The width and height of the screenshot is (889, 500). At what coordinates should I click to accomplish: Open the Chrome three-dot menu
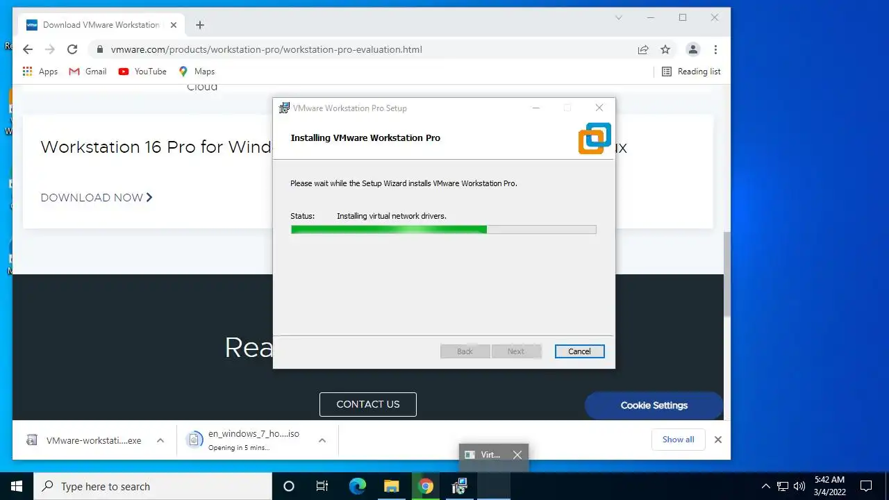pos(715,49)
